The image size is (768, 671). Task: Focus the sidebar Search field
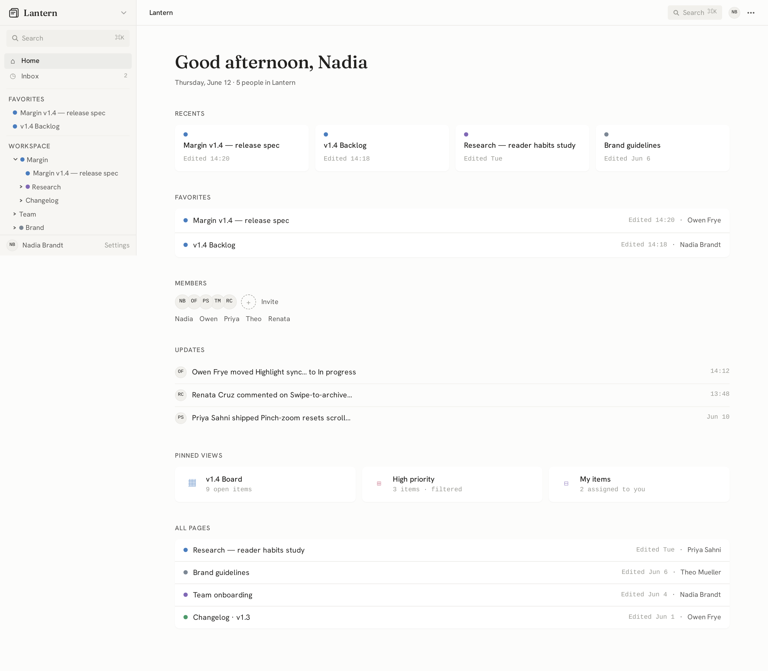(x=68, y=38)
